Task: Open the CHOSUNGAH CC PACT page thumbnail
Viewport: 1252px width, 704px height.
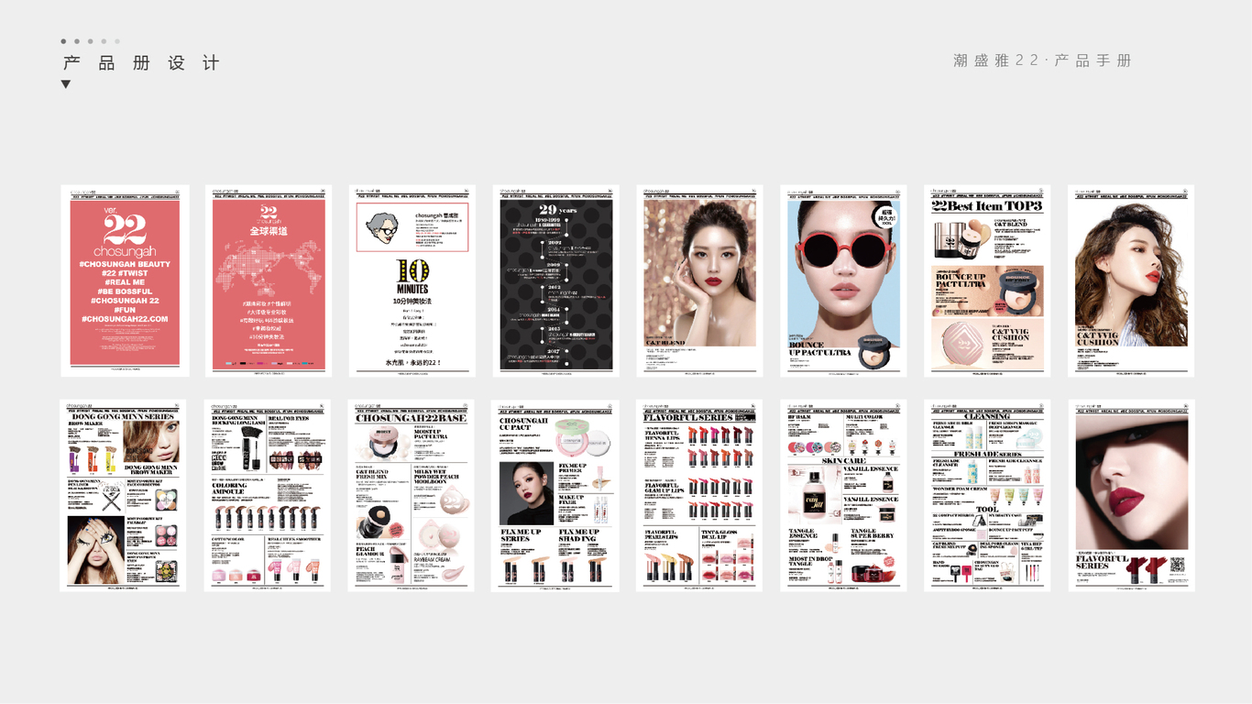Action: [555, 495]
